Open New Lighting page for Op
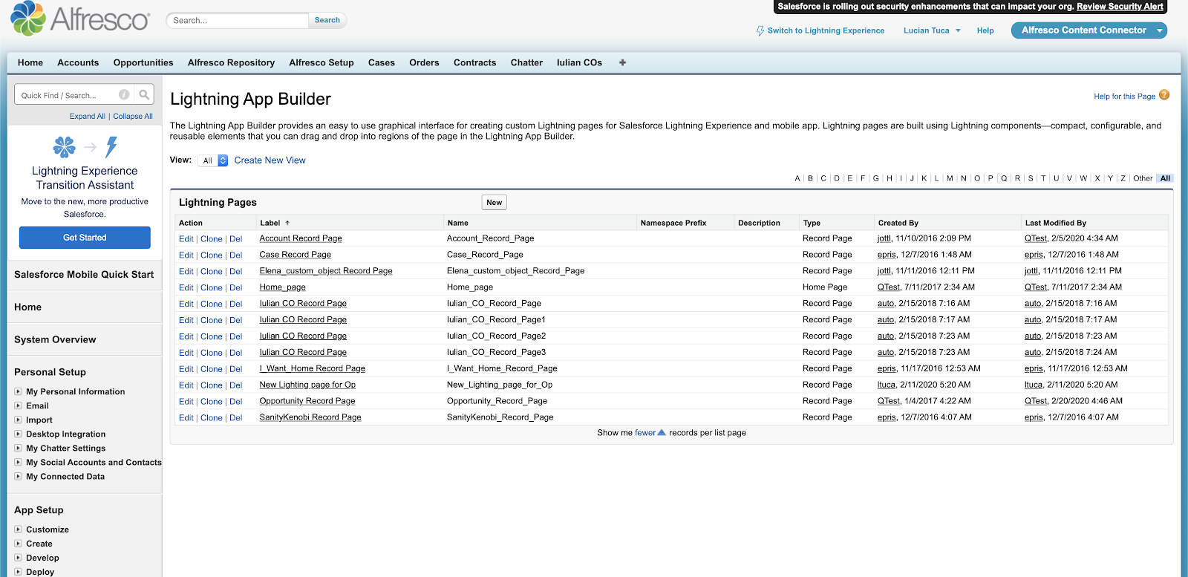Image resolution: width=1188 pixels, height=577 pixels. tap(307, 385)
